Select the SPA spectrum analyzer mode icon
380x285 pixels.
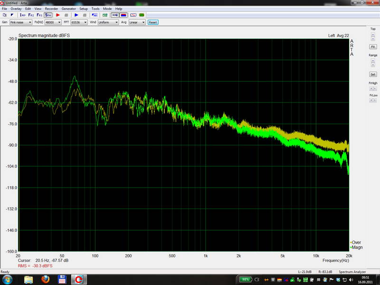[48, 15]
